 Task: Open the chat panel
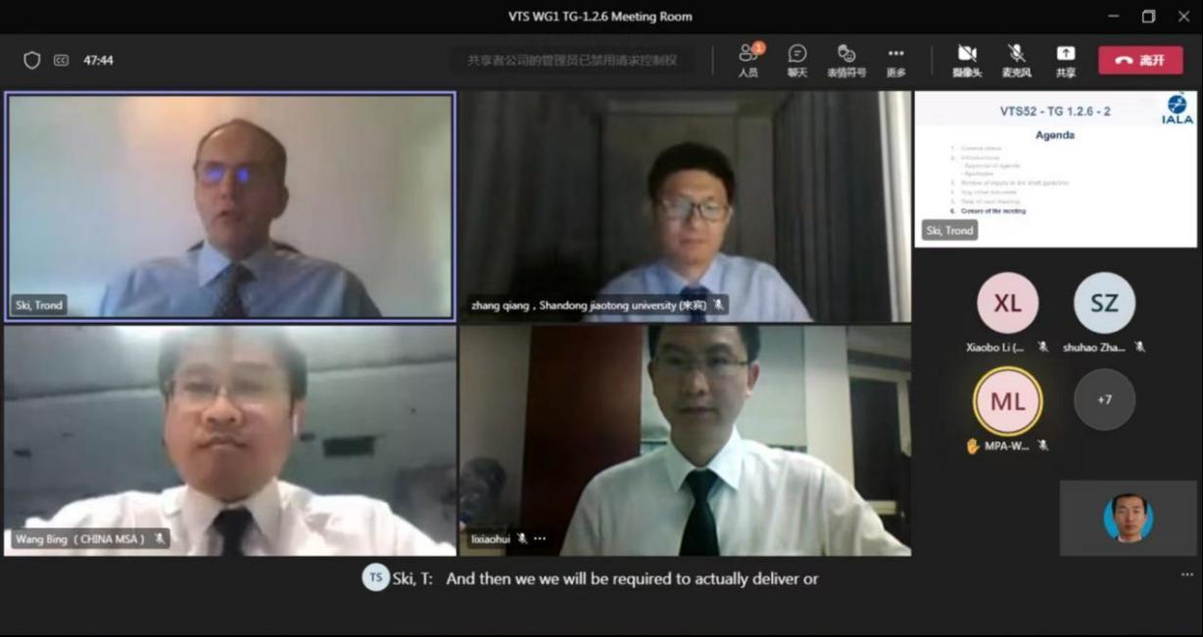click(797, 60)
